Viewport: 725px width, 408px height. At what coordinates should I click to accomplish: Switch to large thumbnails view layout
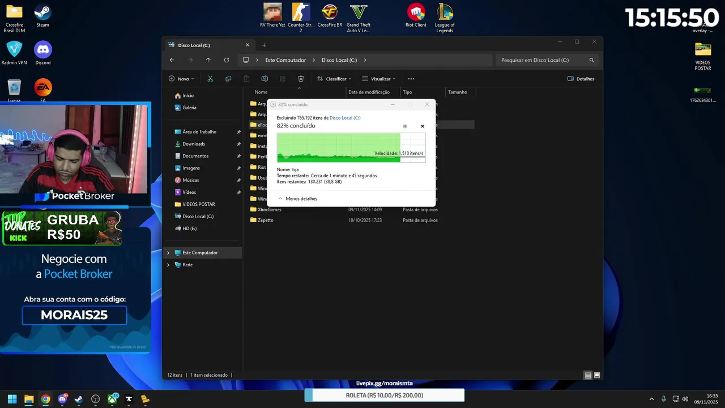click(596, 375)
